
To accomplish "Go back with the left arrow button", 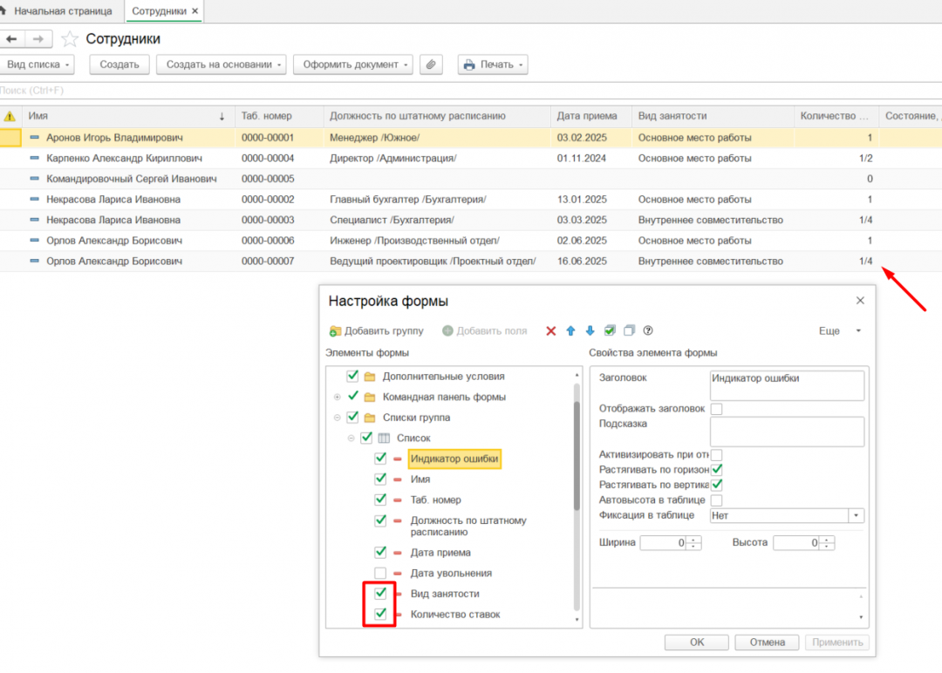I will (x=11, y=39).
